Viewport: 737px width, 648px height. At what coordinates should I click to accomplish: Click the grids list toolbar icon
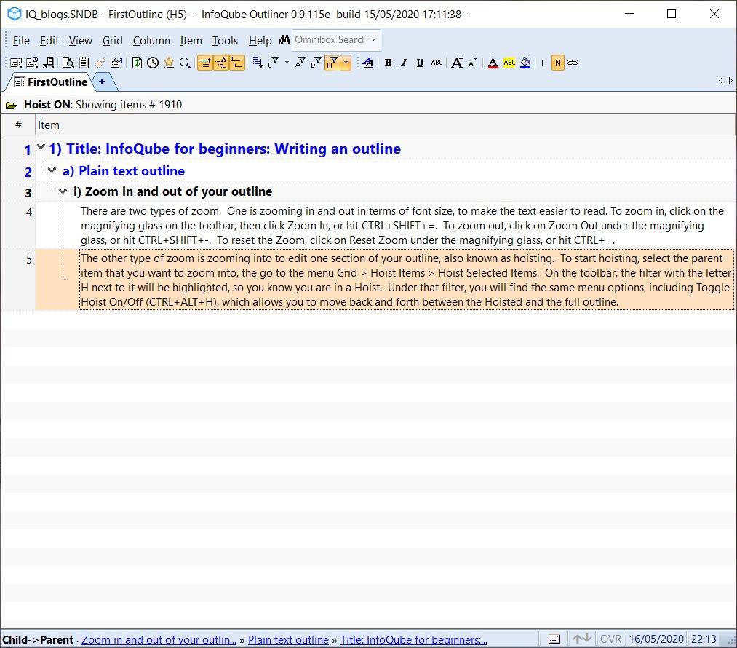(16, 63)
